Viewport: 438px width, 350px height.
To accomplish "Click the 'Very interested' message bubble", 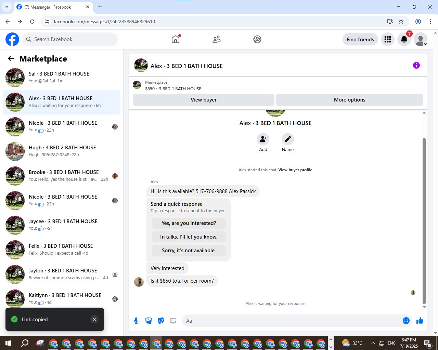I will pyautogui.click(x=167, y=268).
